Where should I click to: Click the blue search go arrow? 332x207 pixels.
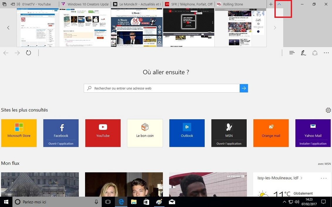(x=244, y=88)
